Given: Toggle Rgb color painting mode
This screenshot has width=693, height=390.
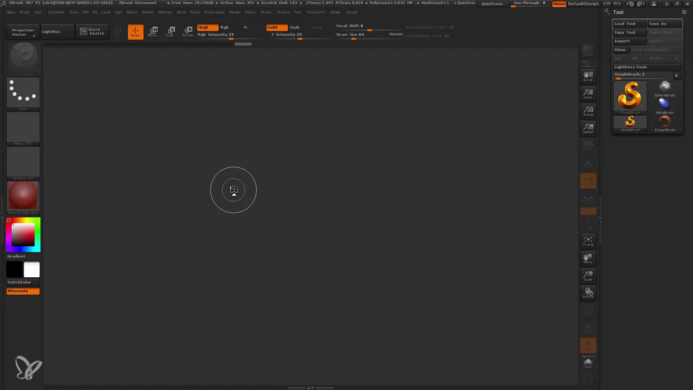Looking at the screenshot, I should pos(225,27).
